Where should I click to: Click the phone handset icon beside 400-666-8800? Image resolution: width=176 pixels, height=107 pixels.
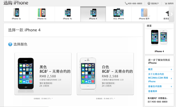point(126,3)
